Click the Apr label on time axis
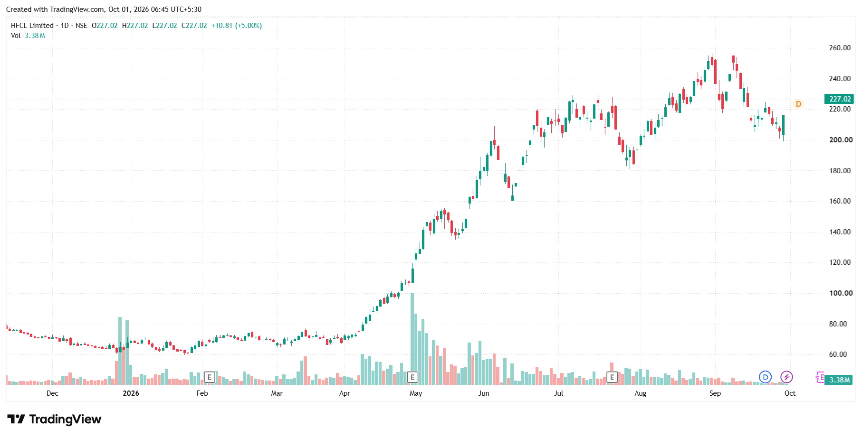 (x=345, y=393)
